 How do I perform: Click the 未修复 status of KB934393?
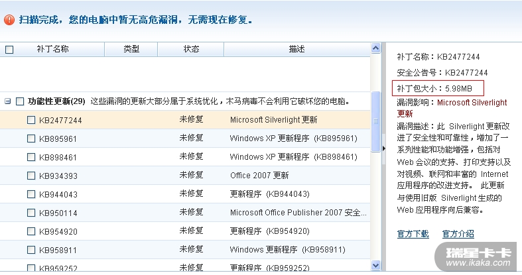[191, 175]
